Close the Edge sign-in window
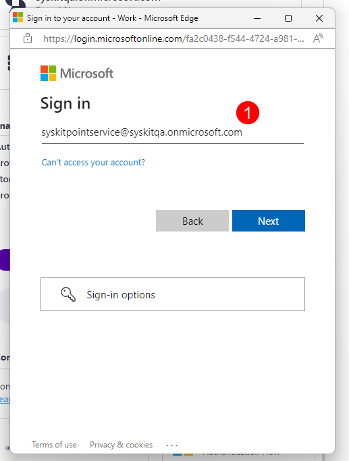Image resolution: width=349 pixels, height=461 pixels. [319, 18]
